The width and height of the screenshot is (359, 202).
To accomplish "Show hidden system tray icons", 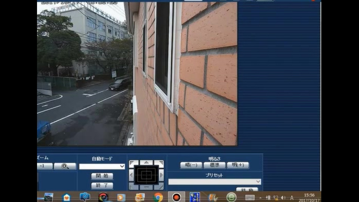I will (260, 198).
